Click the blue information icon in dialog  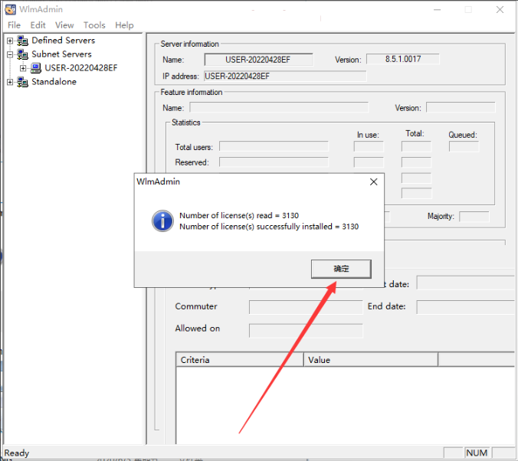pyautogui.click(x=162, y=221)
